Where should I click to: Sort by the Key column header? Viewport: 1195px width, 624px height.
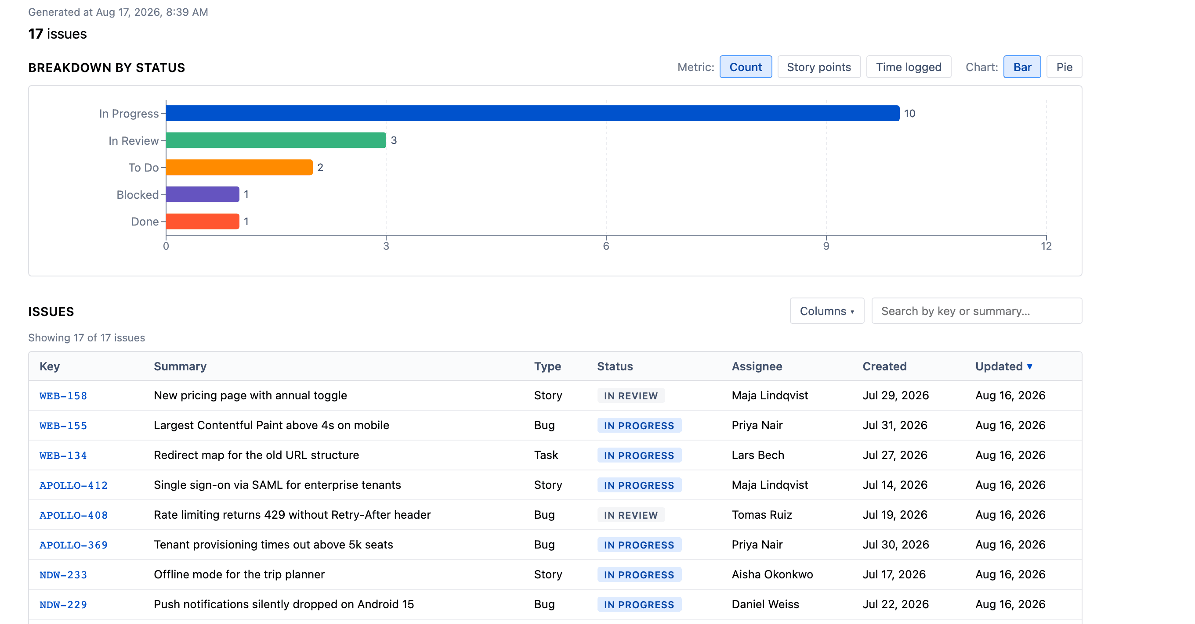pos(50,366)
